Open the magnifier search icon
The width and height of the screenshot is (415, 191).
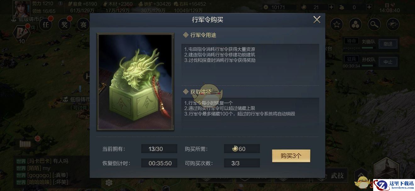(374, 24)
